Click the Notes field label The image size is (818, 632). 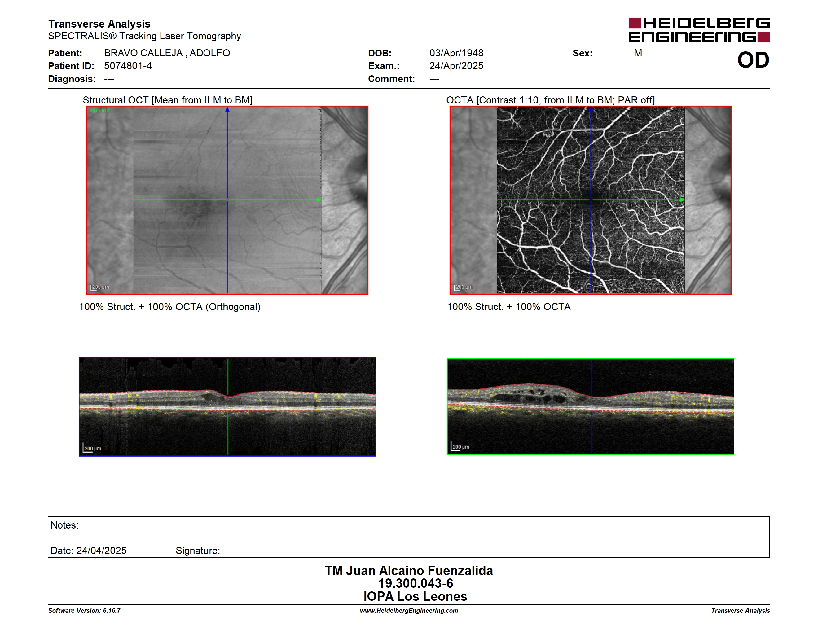(x=64, y=525)
